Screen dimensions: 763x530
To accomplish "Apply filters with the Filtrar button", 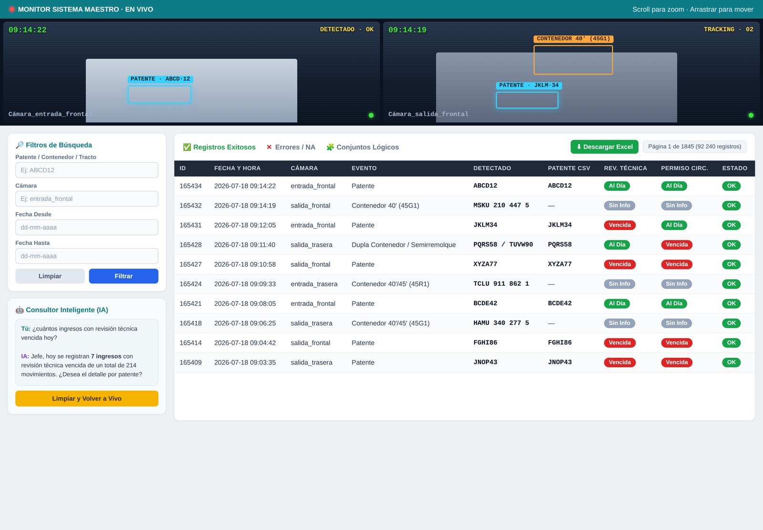I will click(124, 276).
